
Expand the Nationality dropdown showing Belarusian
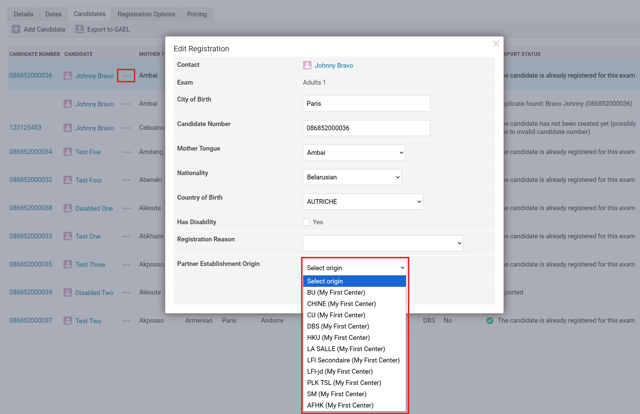(352, 177)
